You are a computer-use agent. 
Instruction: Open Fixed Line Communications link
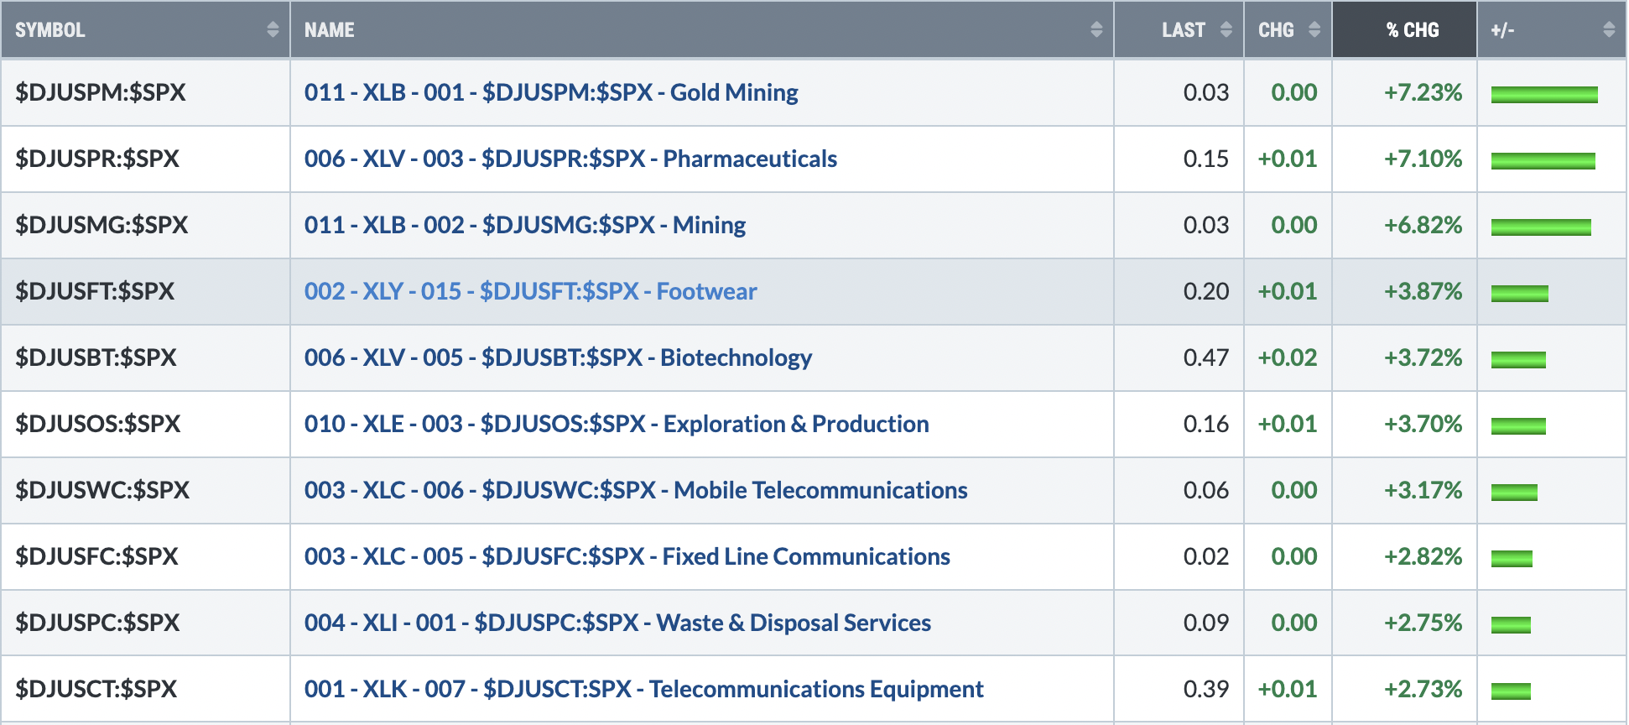[627, 556]
